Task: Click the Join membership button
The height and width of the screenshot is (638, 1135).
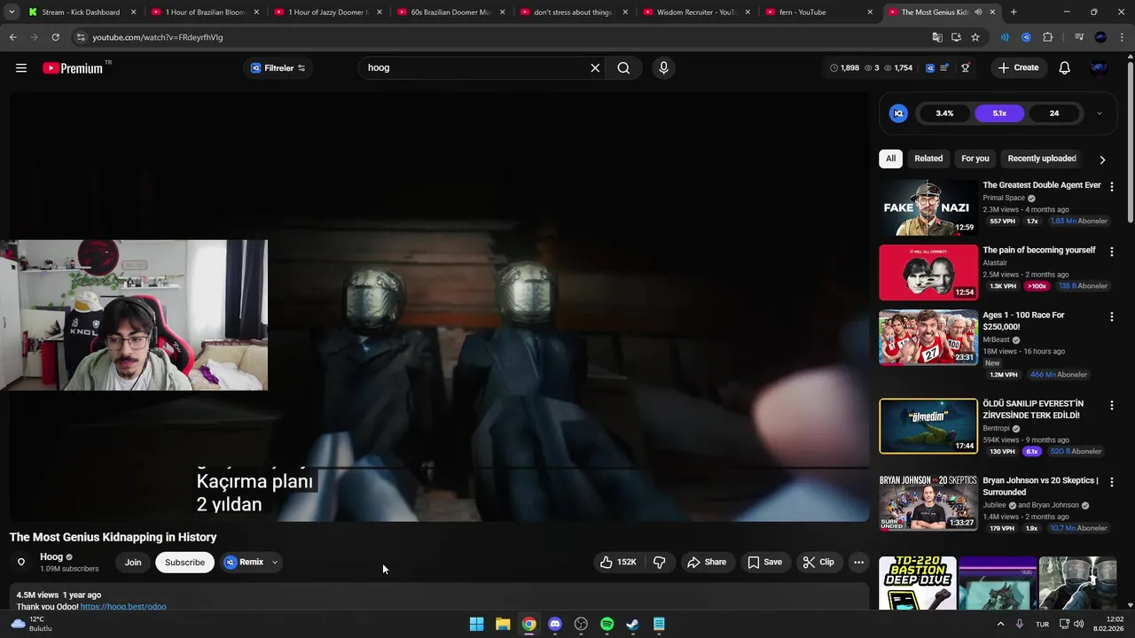Action: 133,562
